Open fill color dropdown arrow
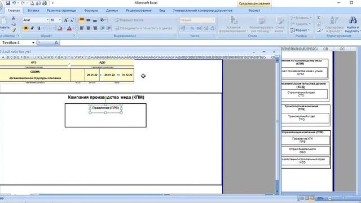The image size is (361, 203). [x=64, y=28]
